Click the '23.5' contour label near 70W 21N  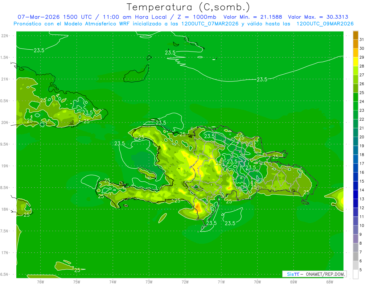coord(262,79)
